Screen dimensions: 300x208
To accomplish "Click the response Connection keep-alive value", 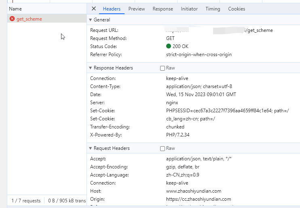I will click(177, 78).
